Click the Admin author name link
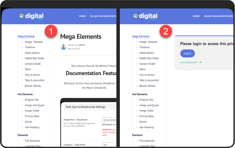The height and width of the screenshot is (148, 235). (x=81, y=45)
